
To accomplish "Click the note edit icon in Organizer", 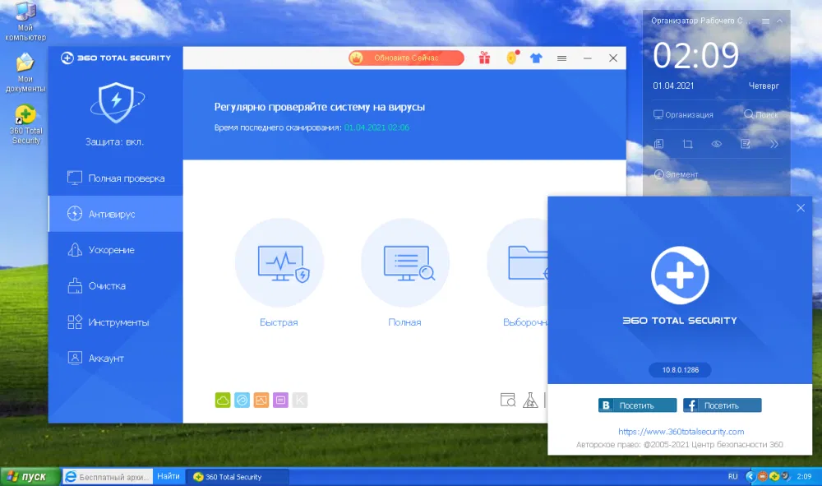I will click(x=746, y=144).
